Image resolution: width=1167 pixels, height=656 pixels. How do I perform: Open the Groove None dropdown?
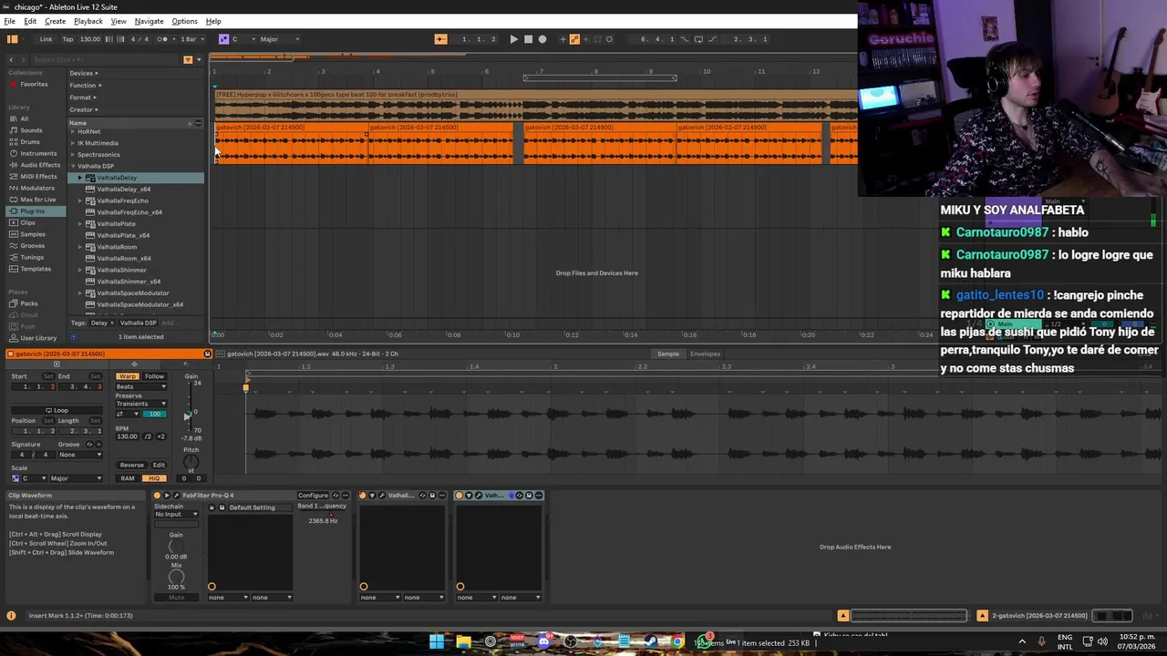click(x=81, y=455)
